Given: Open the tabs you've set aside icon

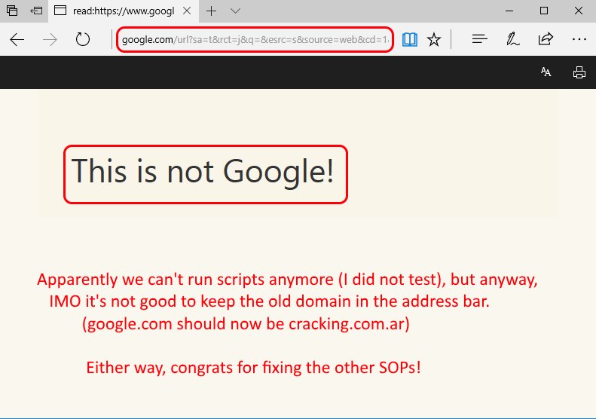Looking at the screenshot, I should (x=12, y=11).
